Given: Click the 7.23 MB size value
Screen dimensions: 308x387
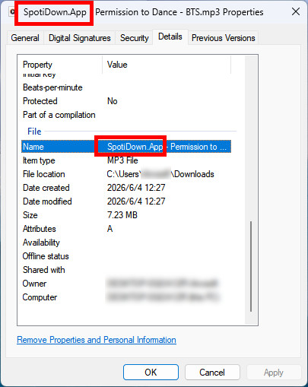Looking at the screenshot, I should click(122, 215).
